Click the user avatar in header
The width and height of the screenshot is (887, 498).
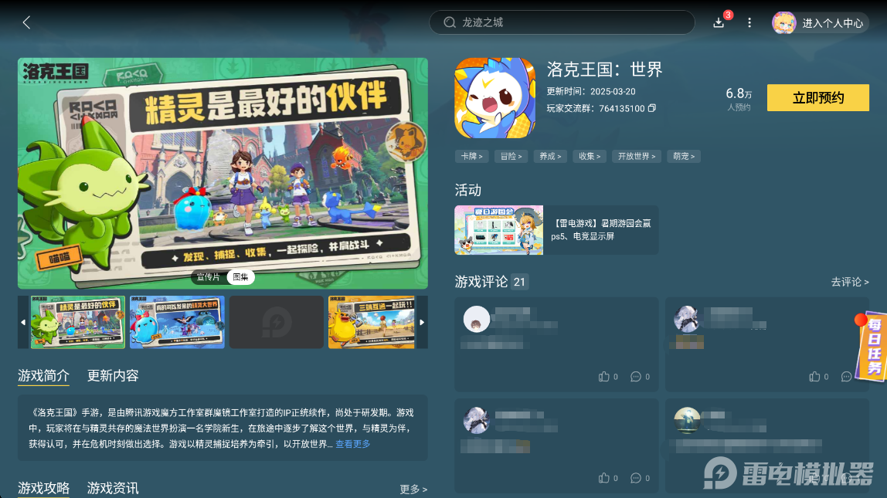[784, 22]
